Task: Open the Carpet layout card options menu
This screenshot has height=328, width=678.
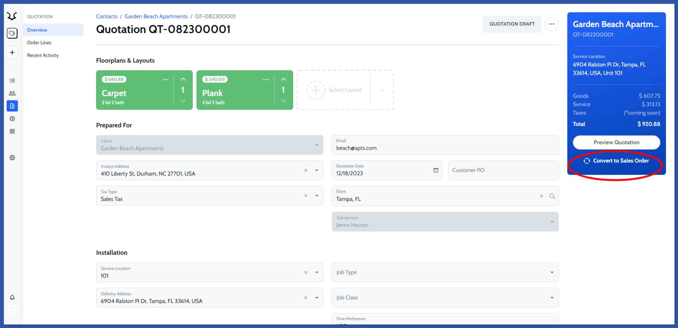Action: point(165,80)
